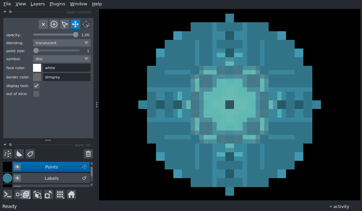Open the Layers menu
This screenshot has height=211, width=362.
(x=38, y=4)
